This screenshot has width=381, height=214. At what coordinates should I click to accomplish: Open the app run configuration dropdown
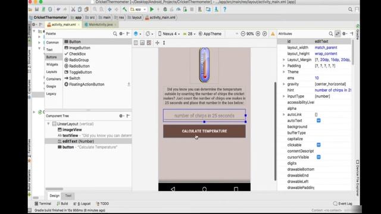(x=138, y=10)
